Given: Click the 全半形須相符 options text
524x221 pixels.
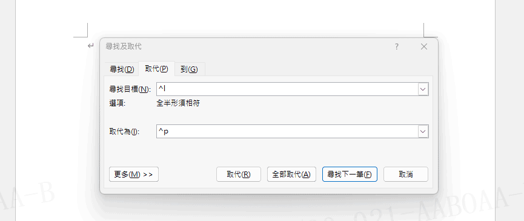Looking at the screenshot, I should click(178, 103).
